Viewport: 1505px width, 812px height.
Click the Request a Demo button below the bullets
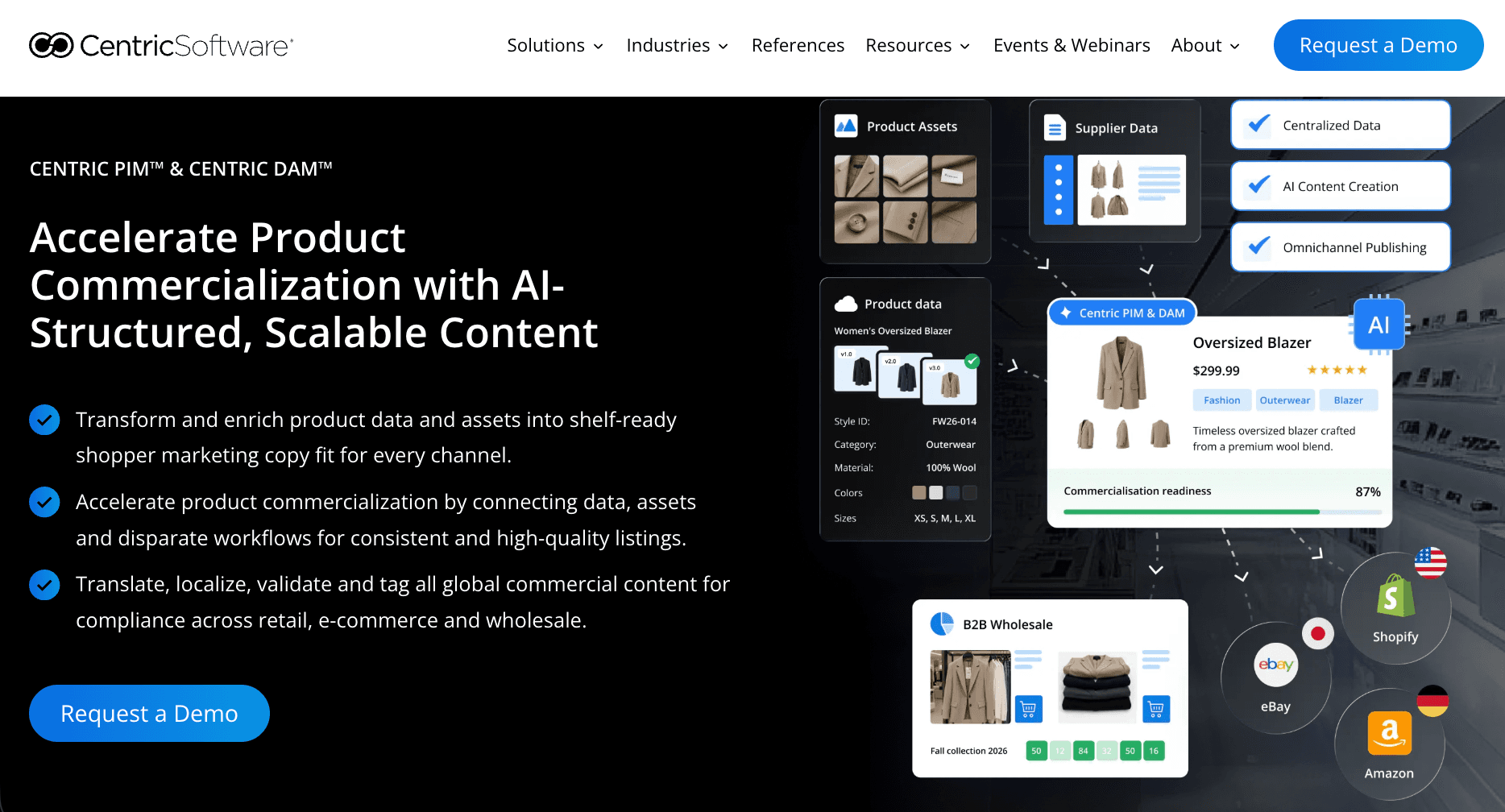coord(149,713)
